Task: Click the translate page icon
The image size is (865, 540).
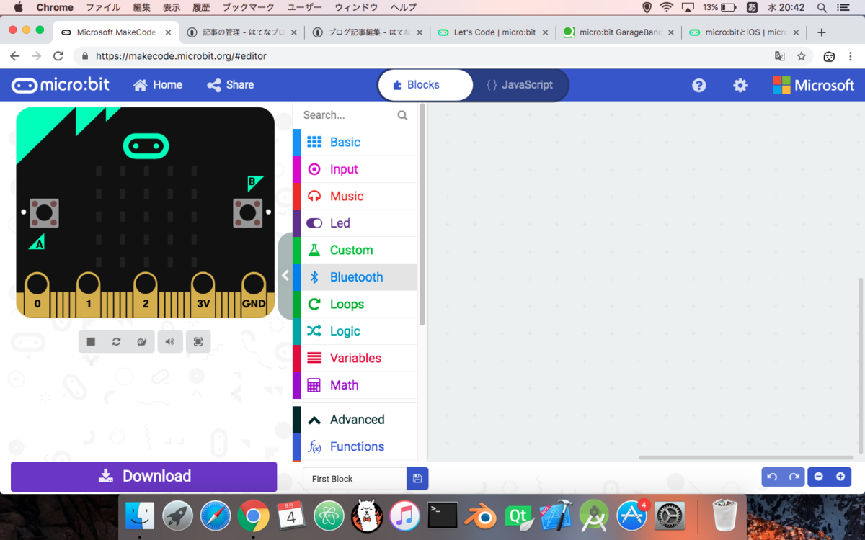Action: (779, 56)
